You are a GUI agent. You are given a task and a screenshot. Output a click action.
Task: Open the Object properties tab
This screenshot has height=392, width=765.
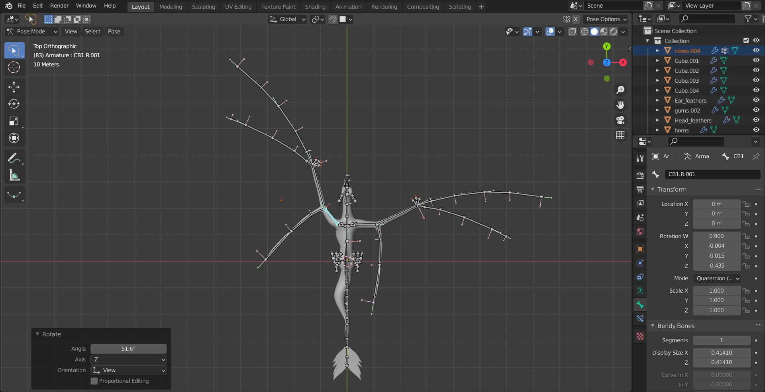[x=640, y=249]
